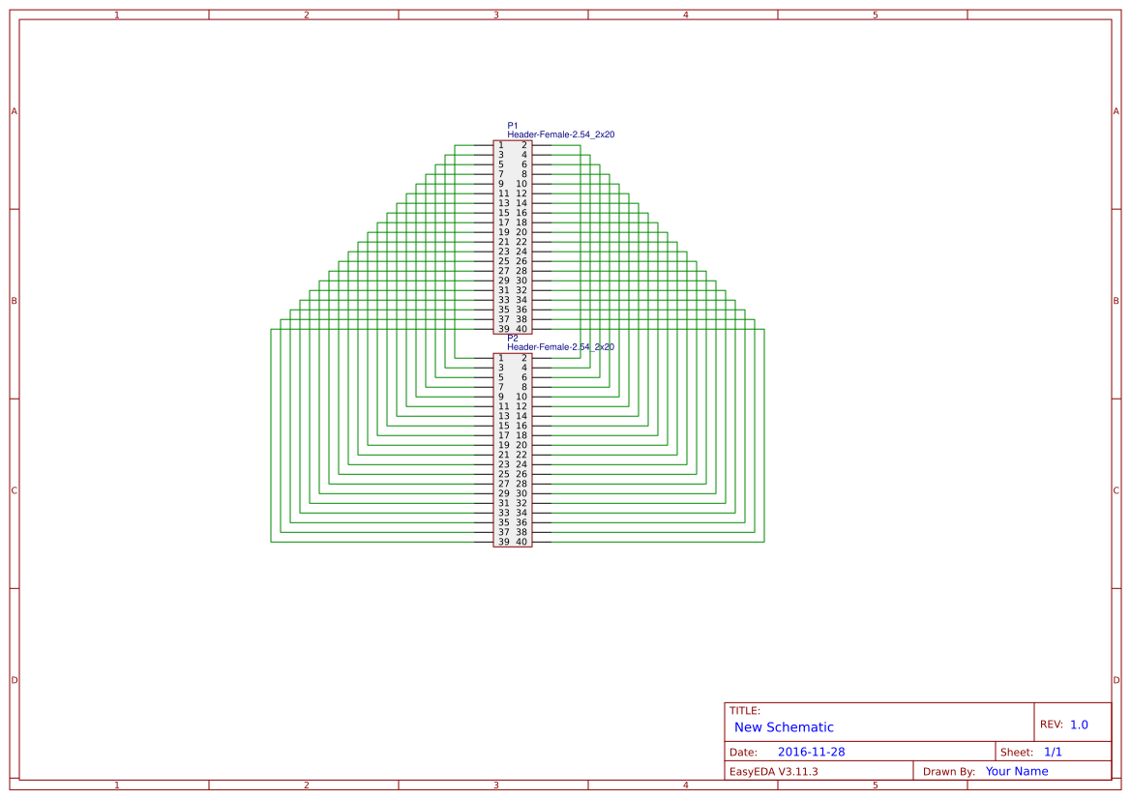Click column number 3 on the top border
Screen dimensions: 1131x800
point(495,15)
